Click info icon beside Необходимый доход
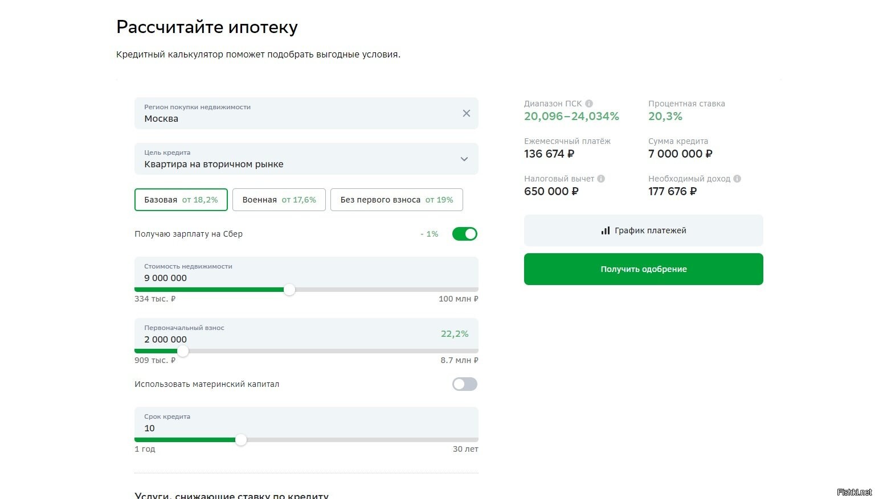This screenshot has width=875, height=499. (x=737, y=179)
